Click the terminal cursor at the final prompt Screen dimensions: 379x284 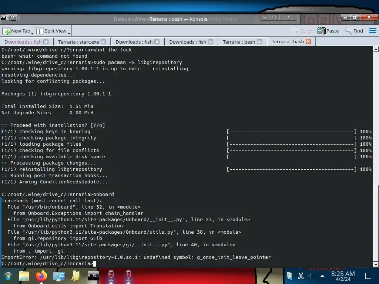(x=95, y=263)
